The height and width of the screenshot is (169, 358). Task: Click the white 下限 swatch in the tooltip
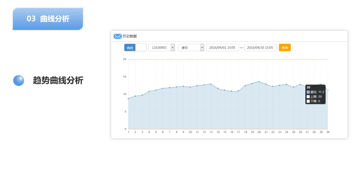(x=308, y=101)
